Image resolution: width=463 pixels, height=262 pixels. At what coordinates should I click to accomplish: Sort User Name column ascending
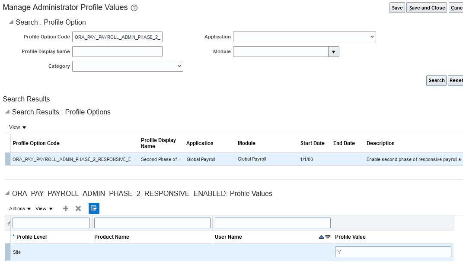click(321, 237)
